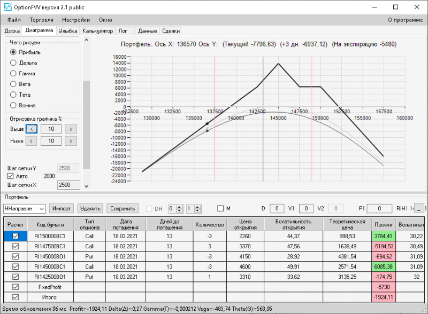This screenshot has height=314, width=428.
Task: Click the Сохранить button
Action: [x=123, y=208]
